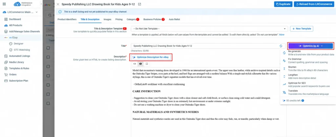Open the Title & Description Template dropdown
The height and width of the screenshot is (137, 336).
[209, 29]
